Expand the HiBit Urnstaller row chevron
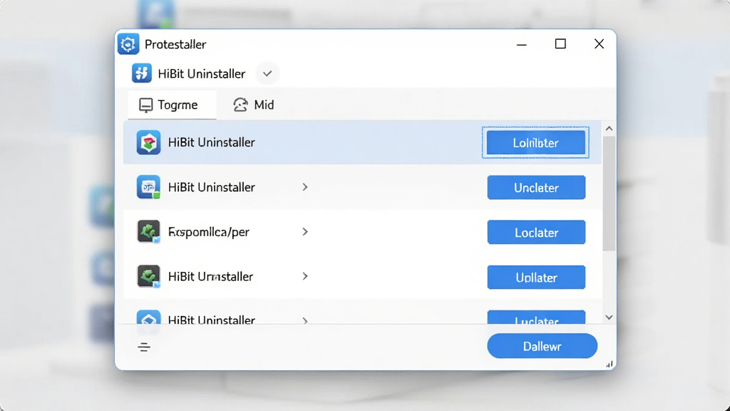The width and height of the screenshot is (730, 411). pyautogui.click(x=305, y=276)
